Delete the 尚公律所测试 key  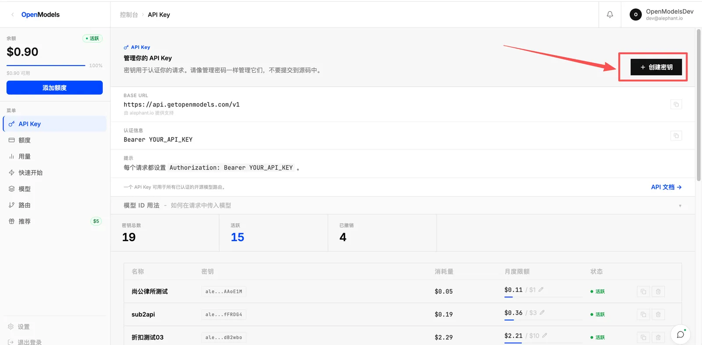pos(658,292)
